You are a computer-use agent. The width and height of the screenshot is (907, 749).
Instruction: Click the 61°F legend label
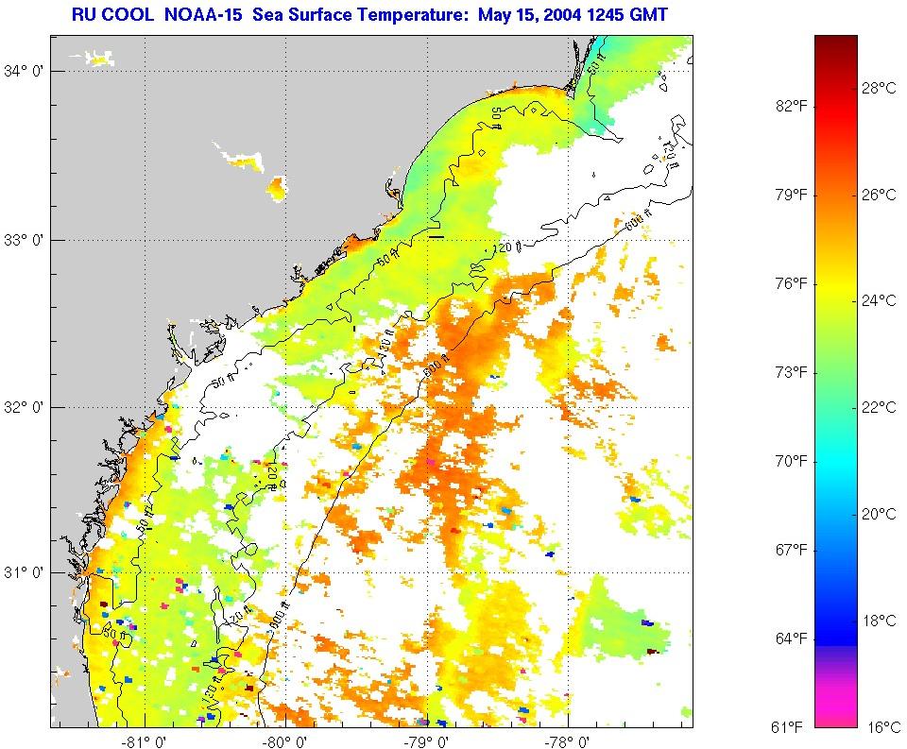(787, 727)
